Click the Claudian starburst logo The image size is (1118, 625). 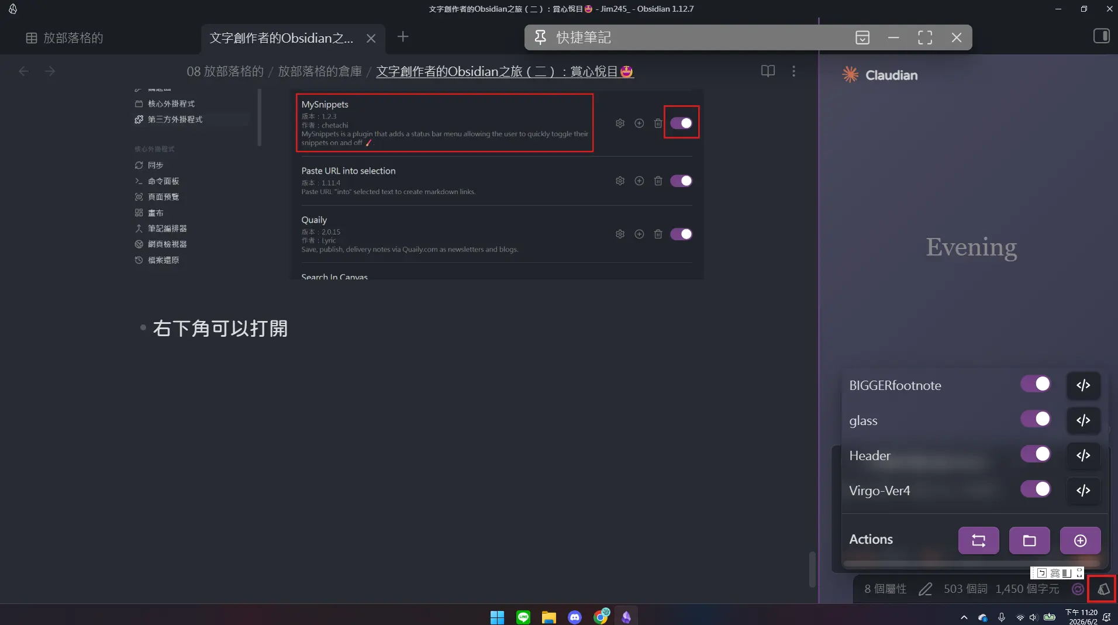click(x=850, y=74)
